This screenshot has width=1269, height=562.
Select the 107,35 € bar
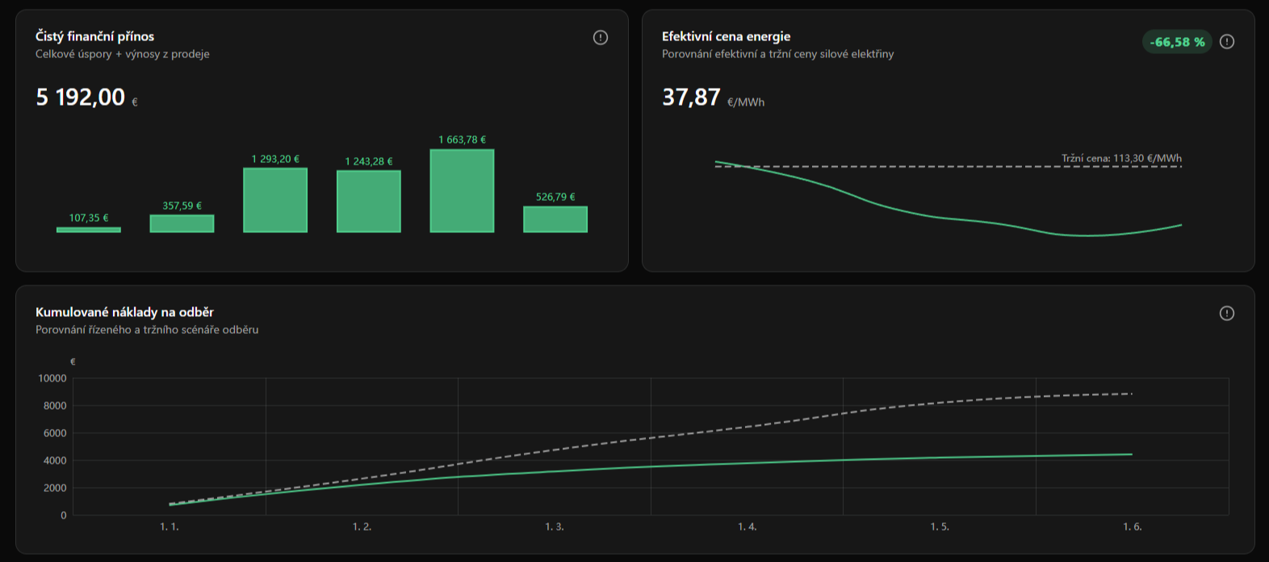coord(89,230)
